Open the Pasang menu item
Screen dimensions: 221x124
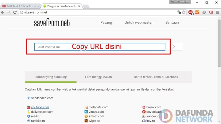click(x=106, y=22)
